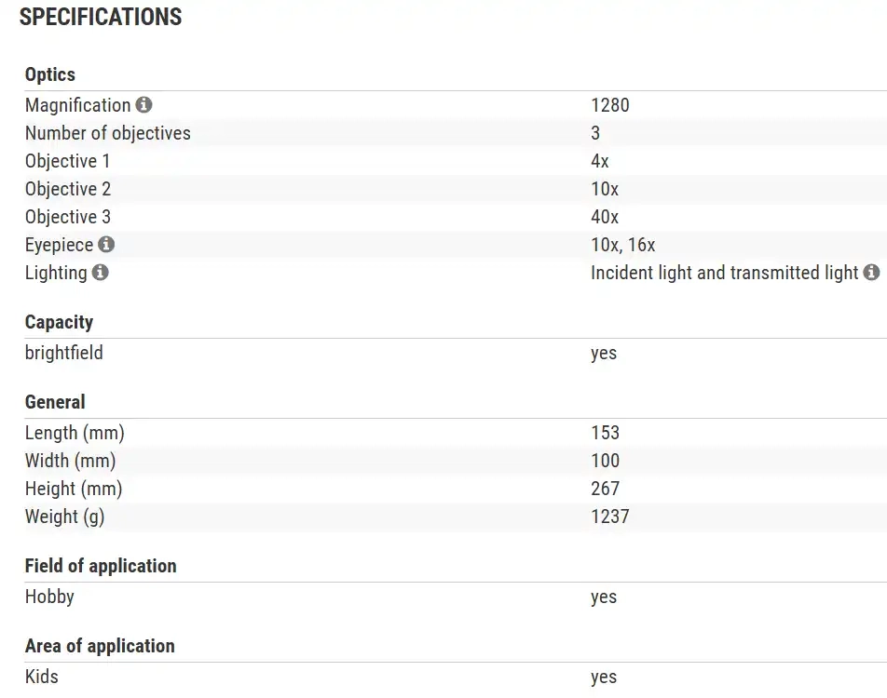
Task: Select the Hobby row label
Action: coord(49,597)
